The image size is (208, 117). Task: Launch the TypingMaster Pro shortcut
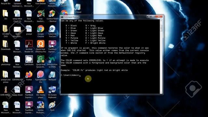pos(41,77)
